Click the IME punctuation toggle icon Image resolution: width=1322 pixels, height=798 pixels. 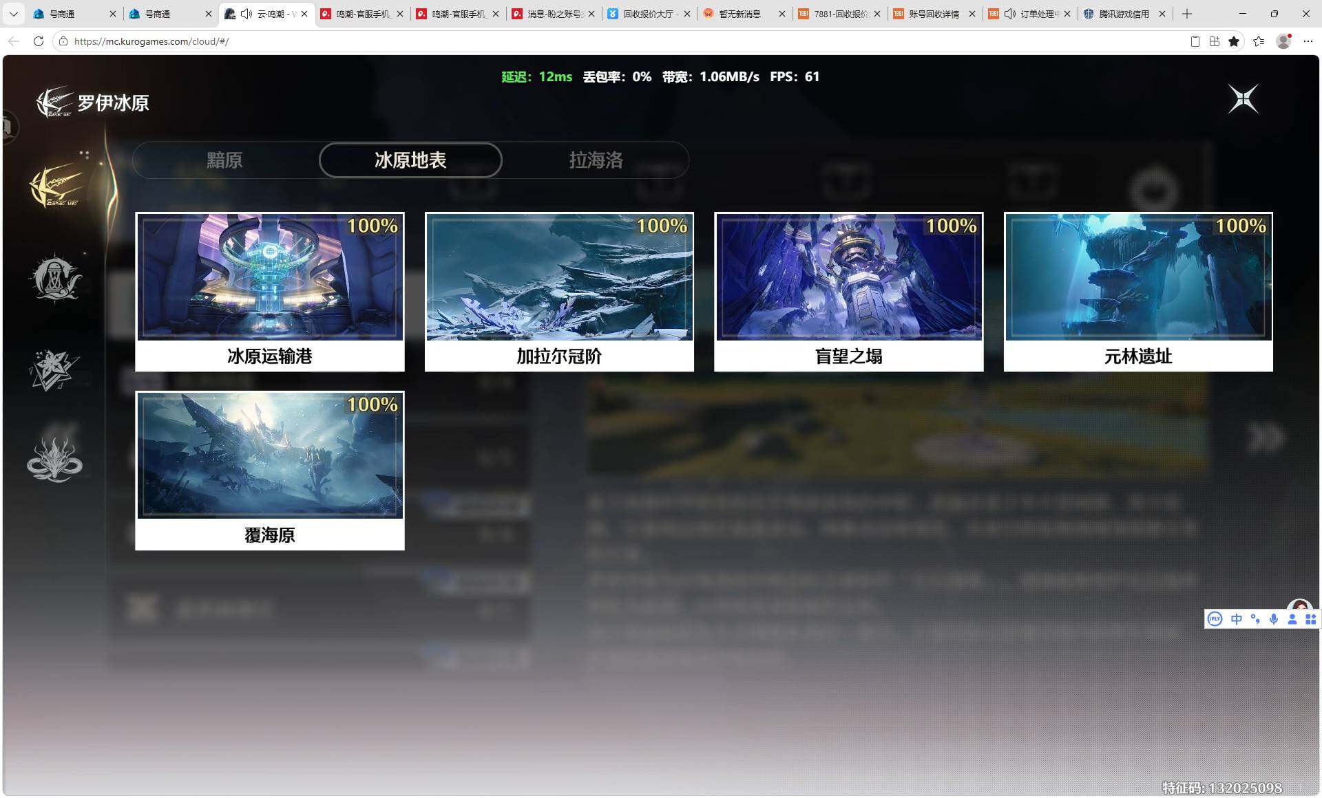coord(1255,619)
